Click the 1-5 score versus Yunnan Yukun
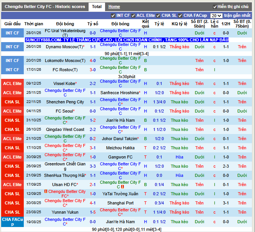The image size is (255, 232). [93, 212]
